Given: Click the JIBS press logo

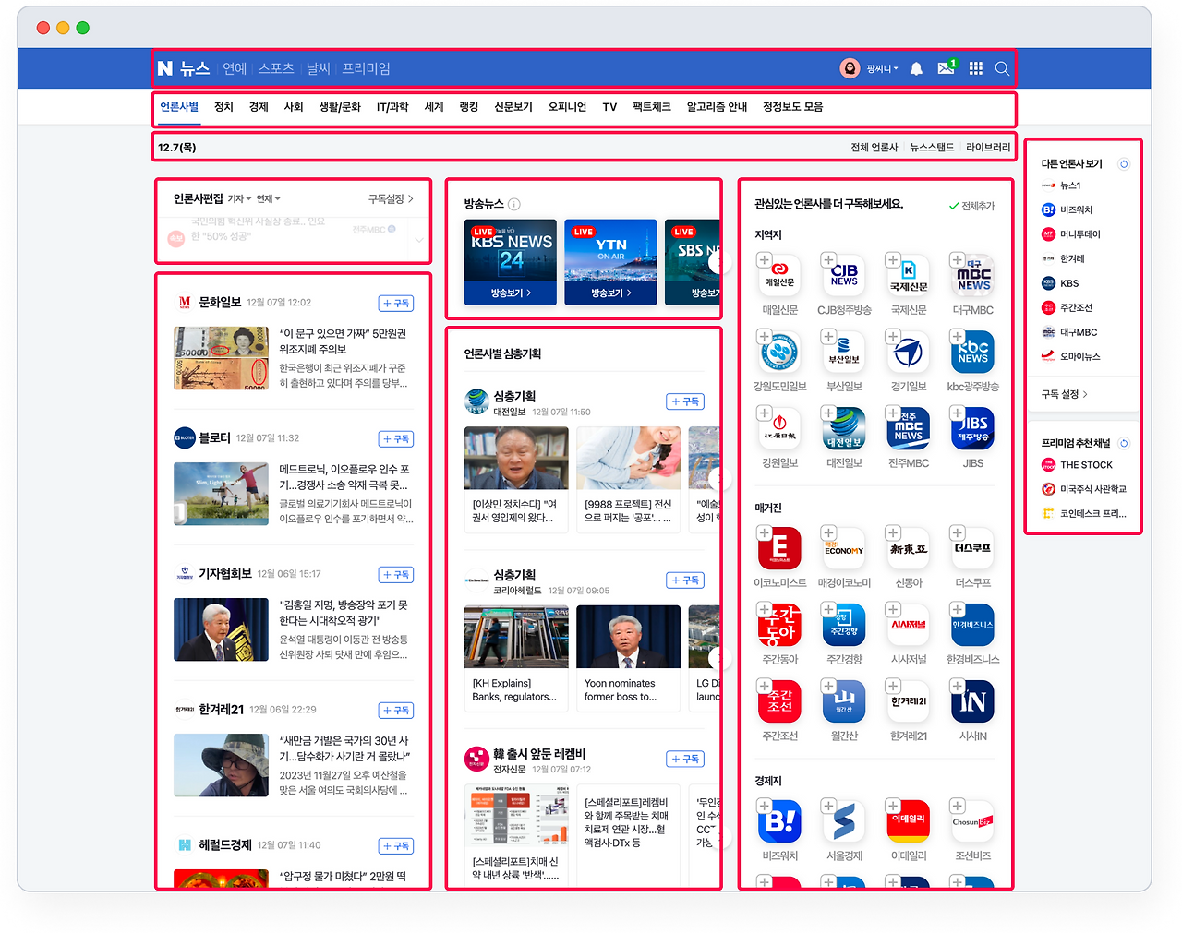Looking at the screenshot, I should pyautogui.click(x=973, y=429).
